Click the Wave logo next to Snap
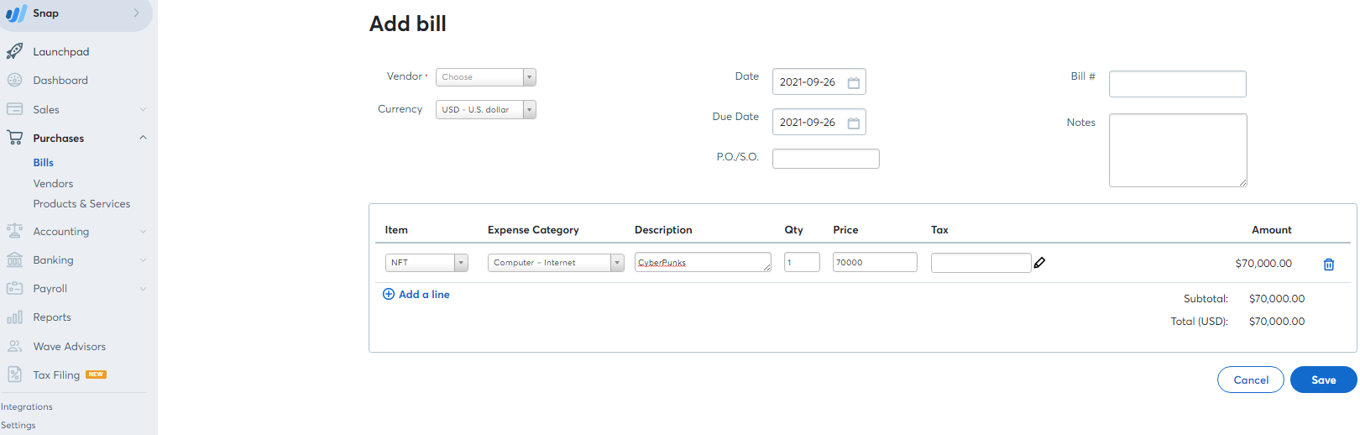 tap(16, 13)
